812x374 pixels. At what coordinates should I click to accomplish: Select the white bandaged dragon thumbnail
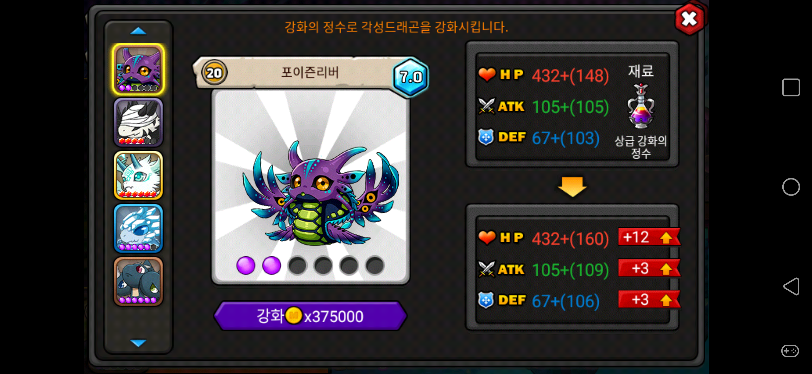click(x=138, y=122)
